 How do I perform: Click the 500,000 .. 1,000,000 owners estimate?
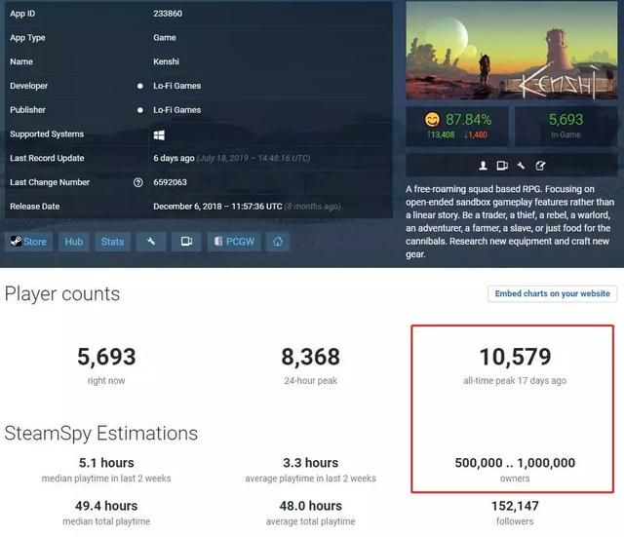[515, 463]
